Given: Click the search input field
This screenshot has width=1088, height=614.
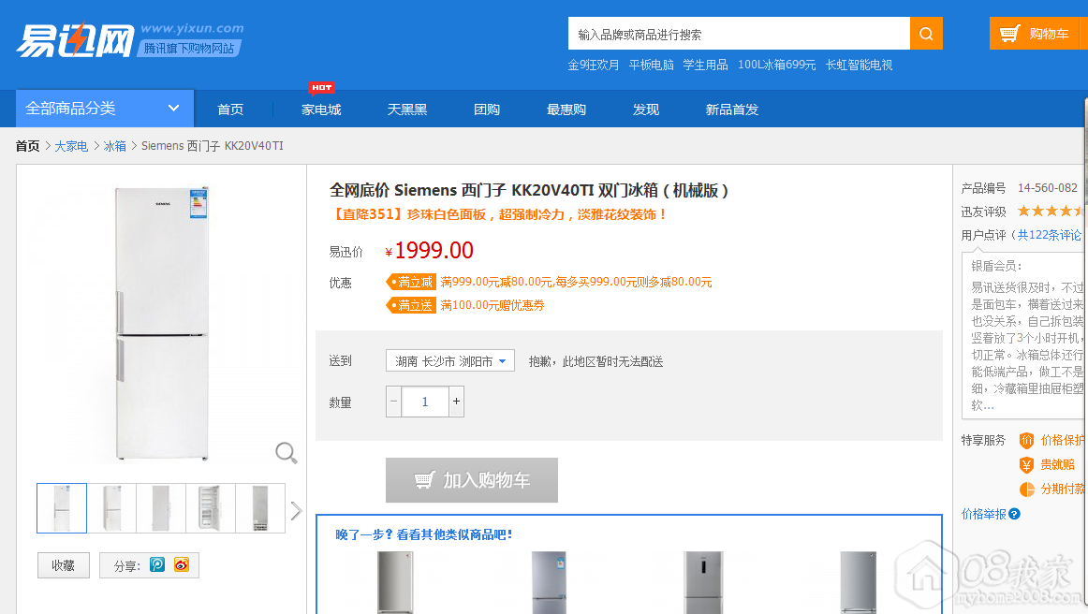Looking at the screenshot, I should coord(739,35).
